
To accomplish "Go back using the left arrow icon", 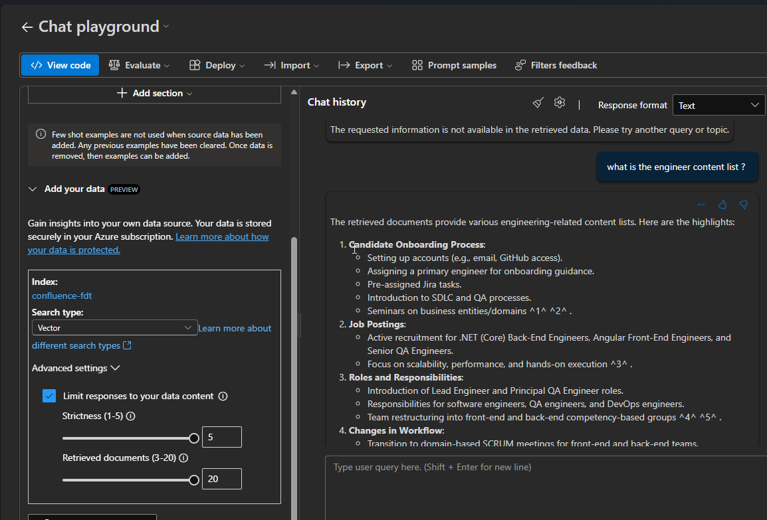I will point(27,27).
